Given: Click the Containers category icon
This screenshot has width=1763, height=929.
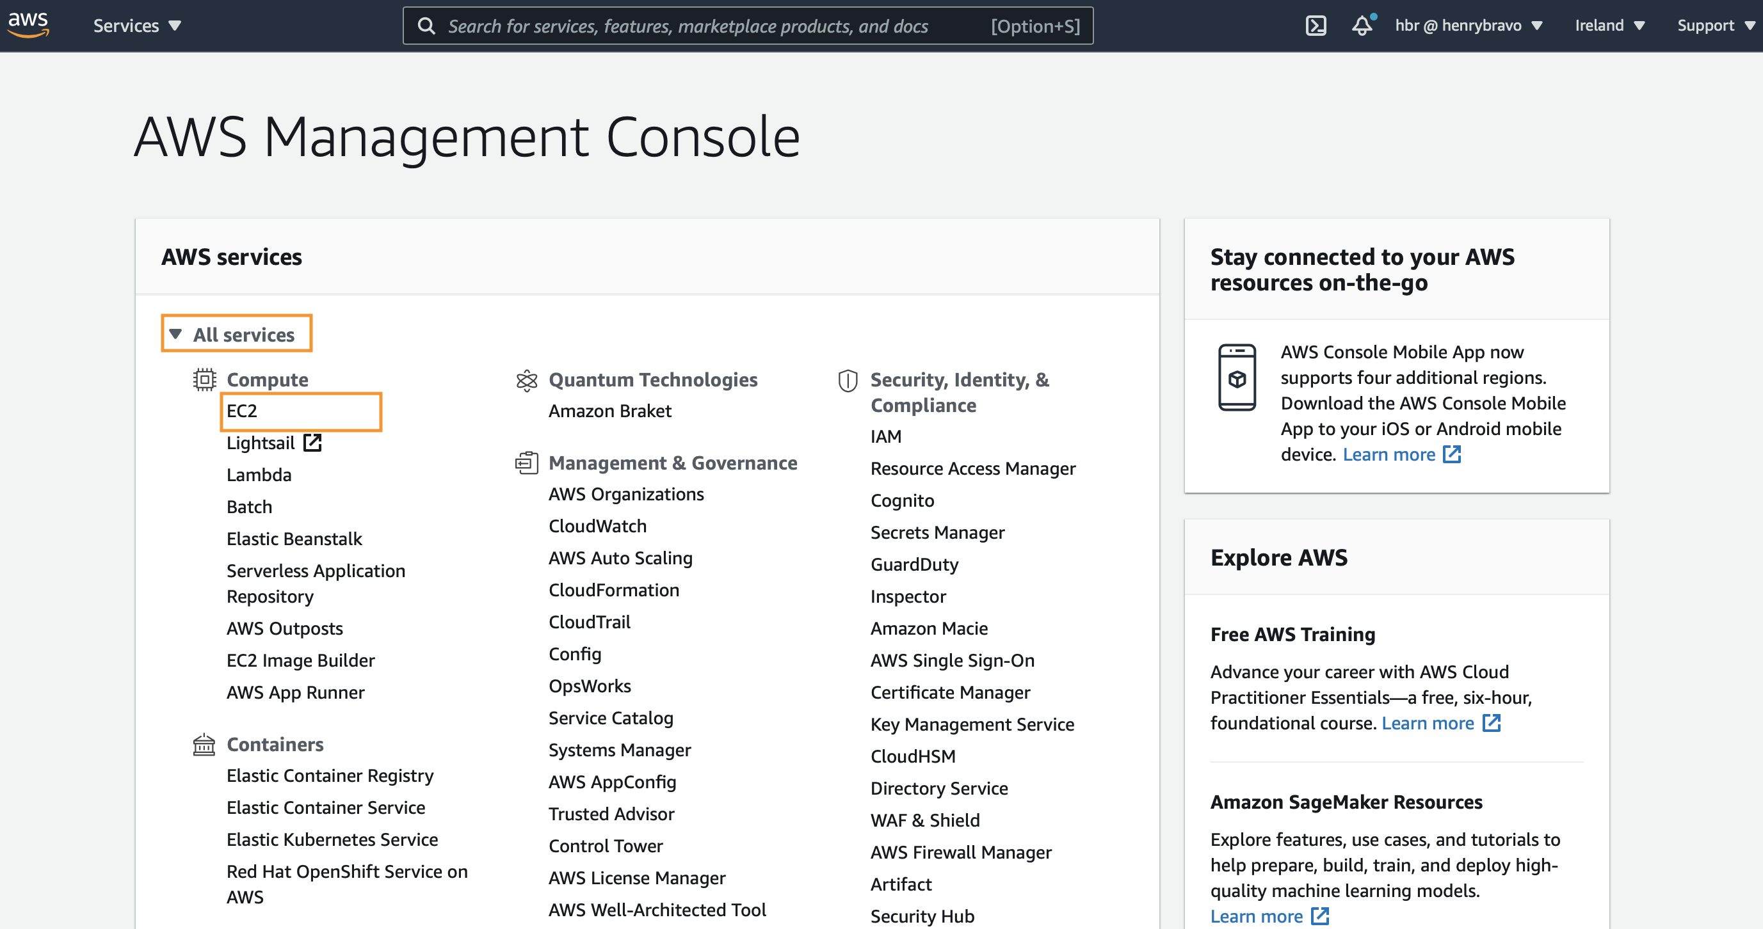Looking at the screenshot, I should pyautogui.click(x=204, y=744).
